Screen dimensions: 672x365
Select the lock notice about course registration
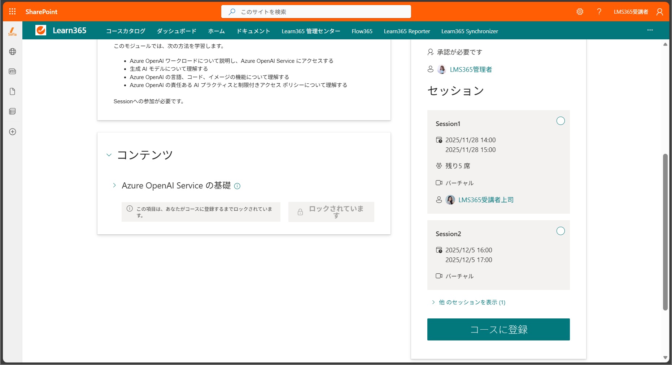(201, 212)
